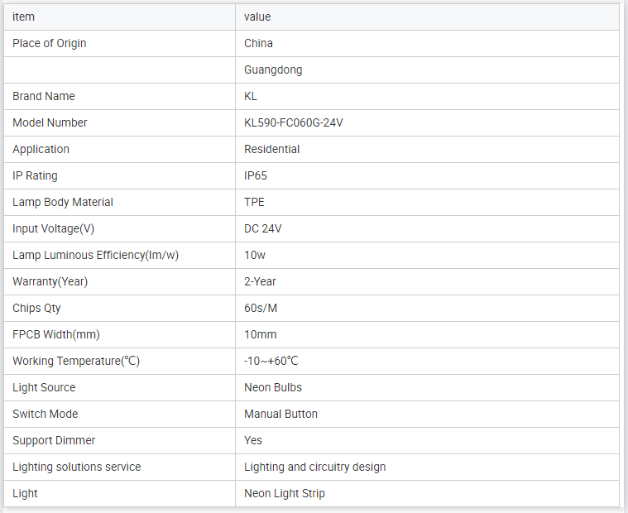Click the "Neon Bulbs" light source value
This screenshot has width=628, height=513.
pos(273,387)
